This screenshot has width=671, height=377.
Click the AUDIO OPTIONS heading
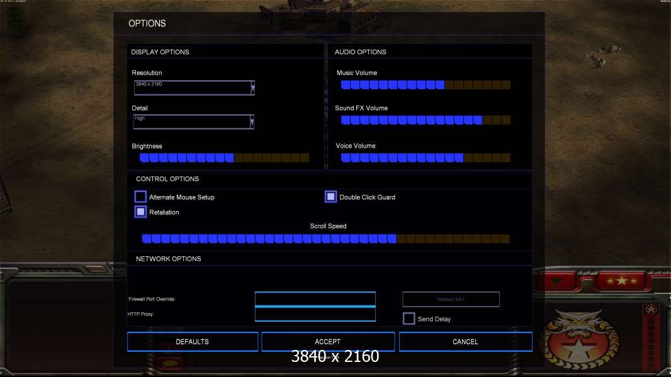[x=360, y=52]
